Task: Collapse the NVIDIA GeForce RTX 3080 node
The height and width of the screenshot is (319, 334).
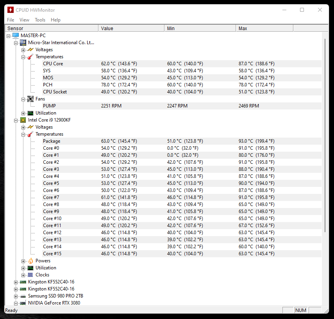Action: point(16,303)
